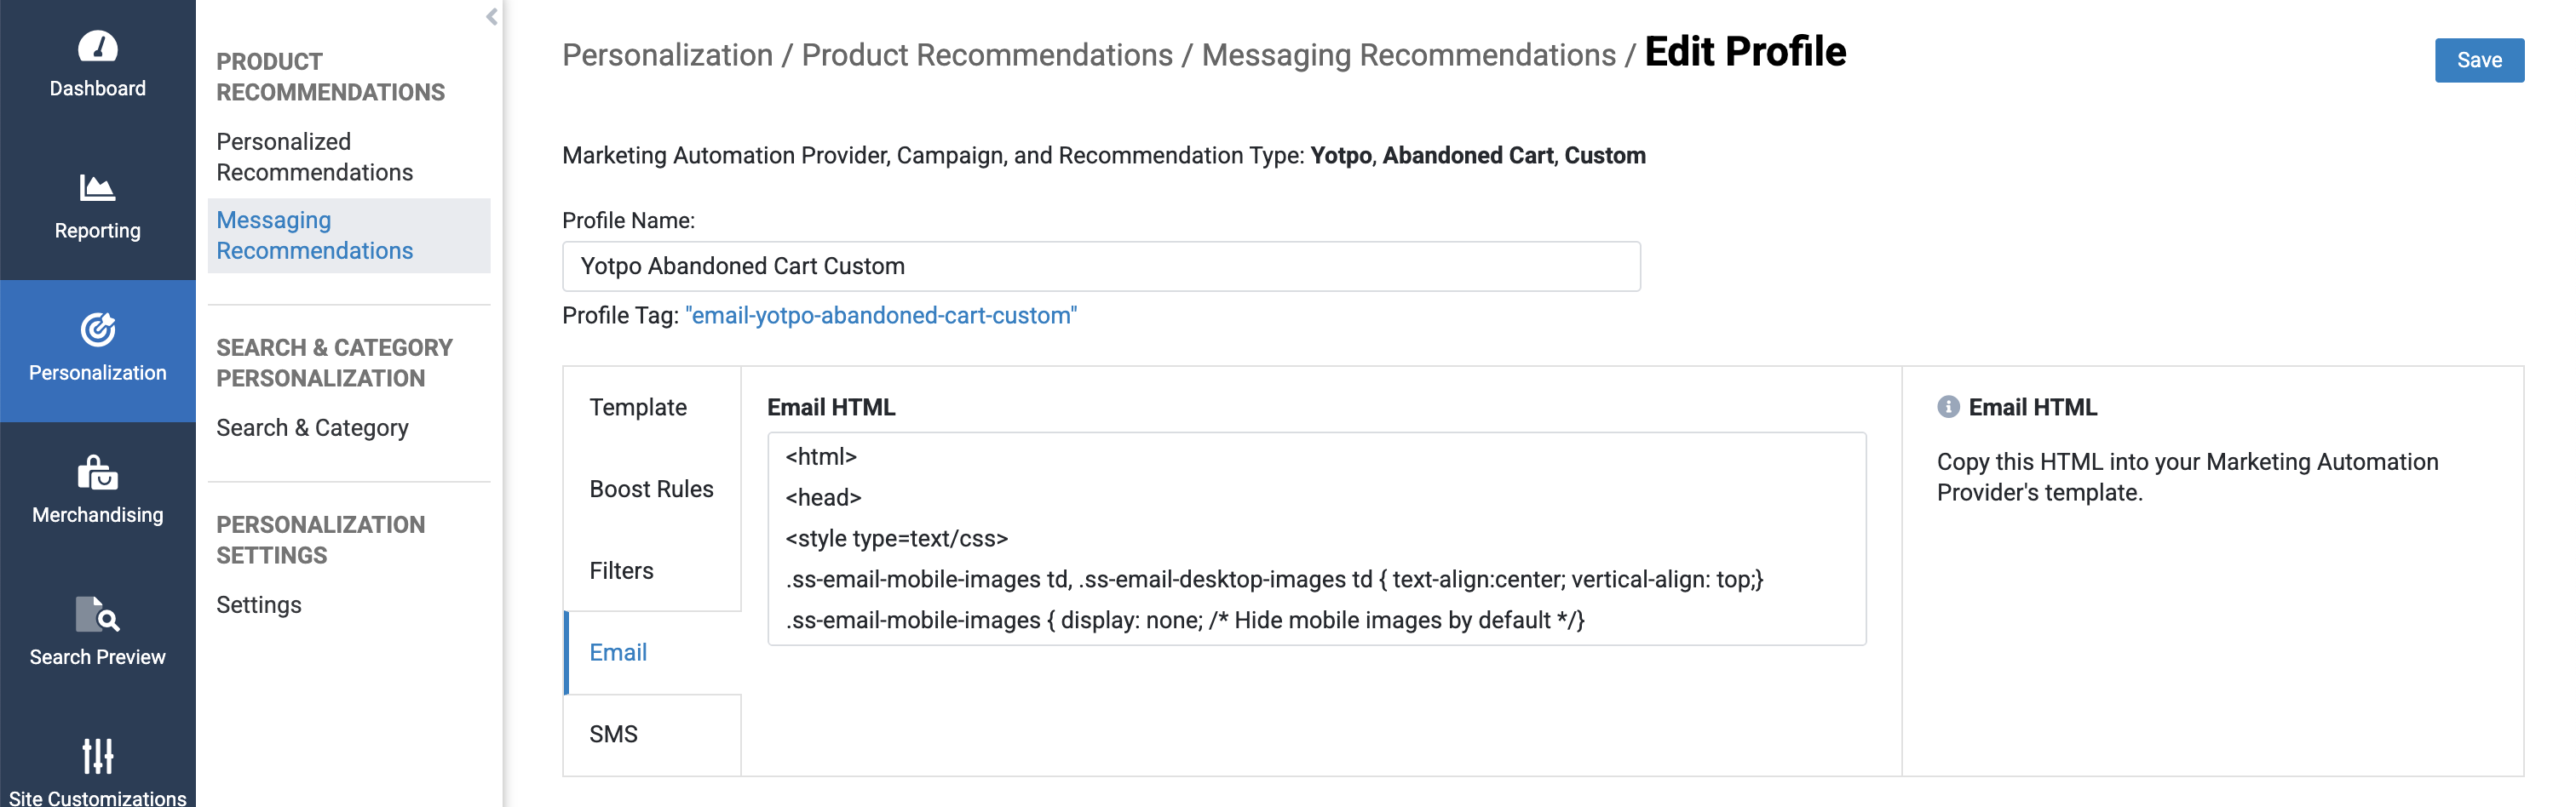Select the Personalization target icon

97,329
